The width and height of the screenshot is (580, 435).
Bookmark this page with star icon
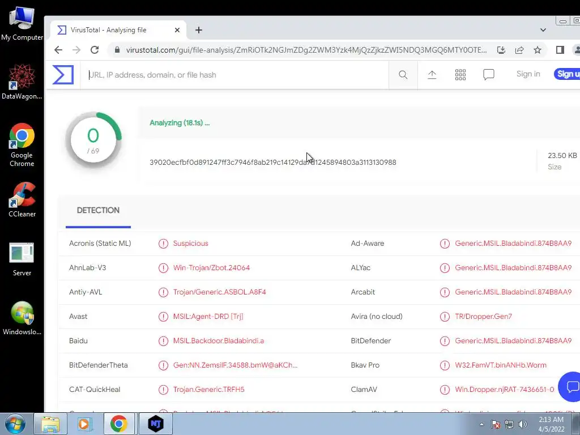[x=538, y=50]
